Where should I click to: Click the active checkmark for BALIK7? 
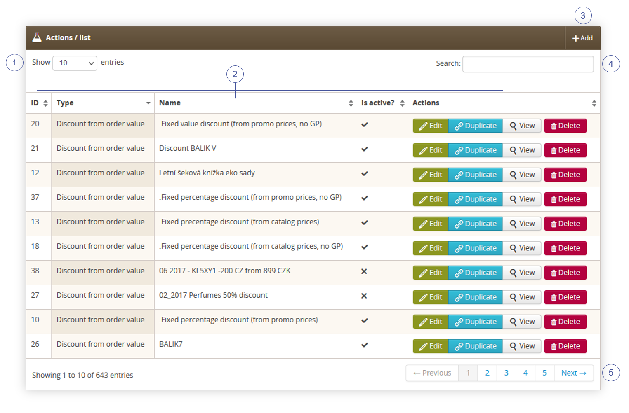pyautogui.click(x=365, y=345)
